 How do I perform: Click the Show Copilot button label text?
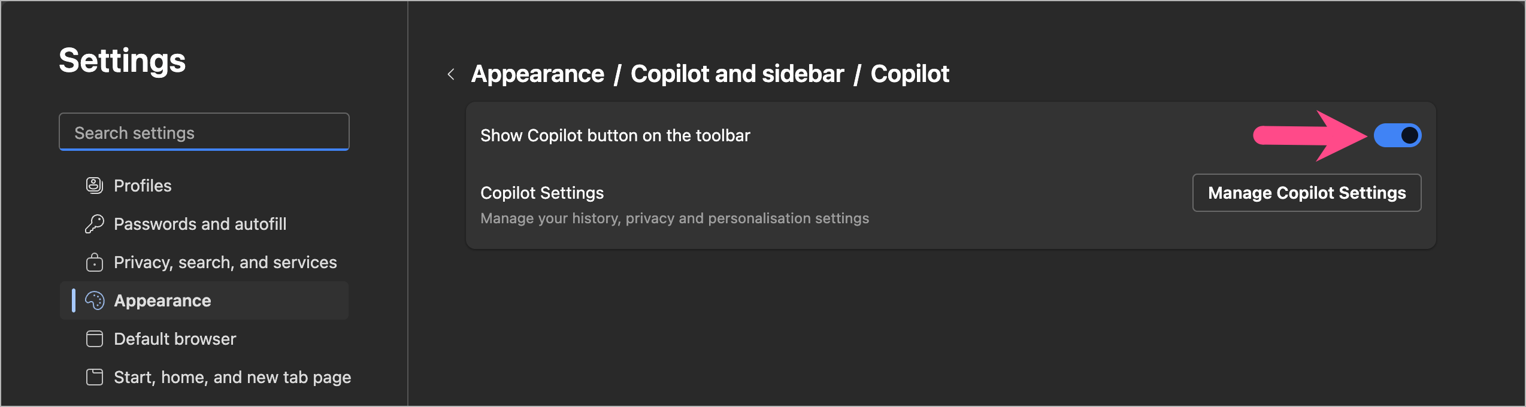615,136
